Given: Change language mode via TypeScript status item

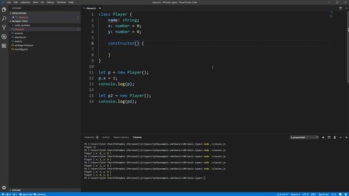Looking at the screenshot, I should [x=323, y=194].
